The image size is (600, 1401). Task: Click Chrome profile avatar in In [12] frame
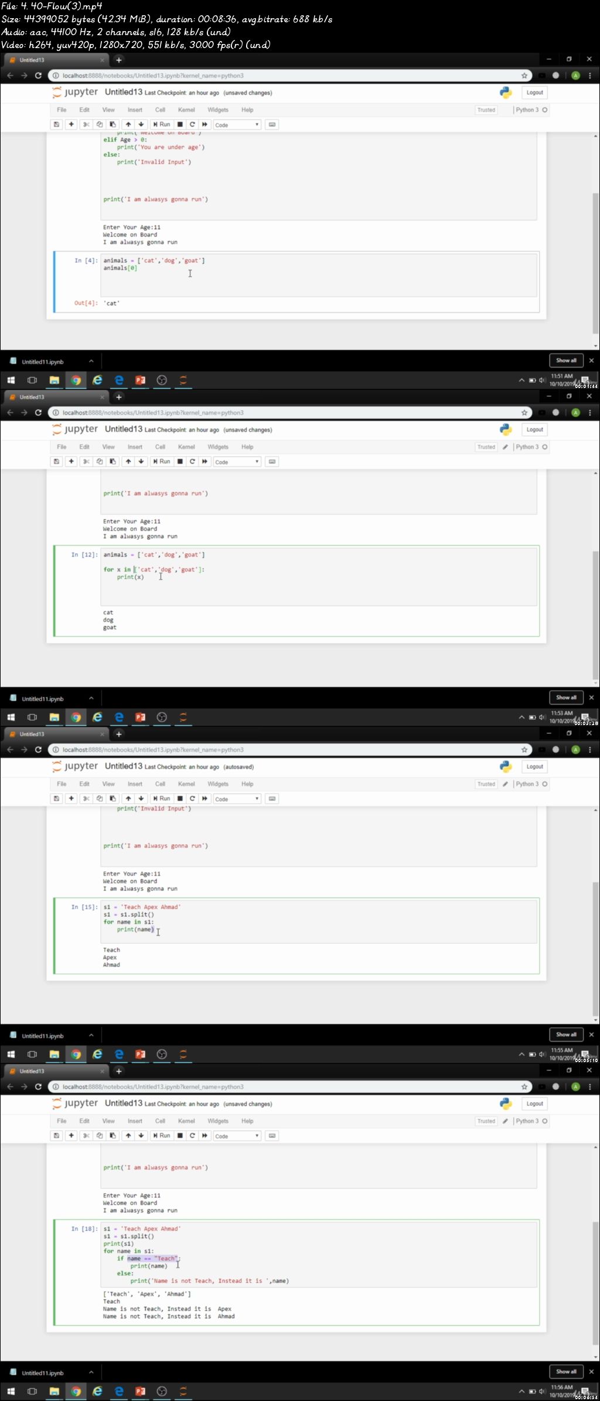click(575, 413)
